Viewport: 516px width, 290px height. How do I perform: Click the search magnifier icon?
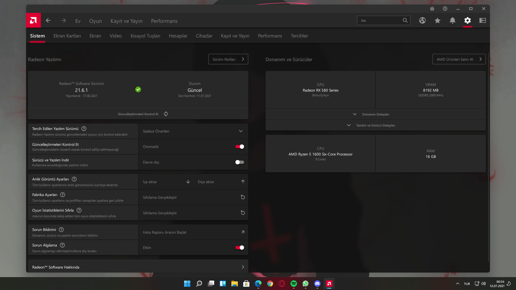tap(405, 20)
